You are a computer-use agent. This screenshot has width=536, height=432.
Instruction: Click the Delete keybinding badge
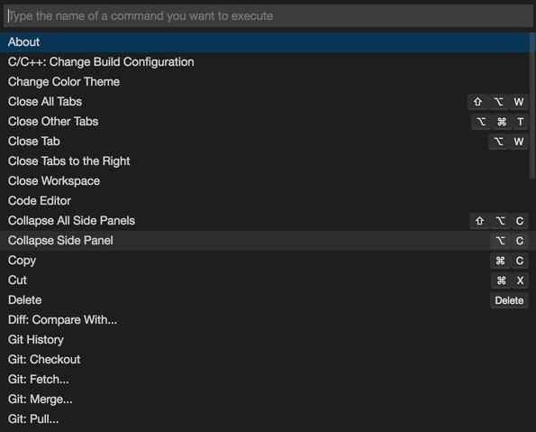click(509, 300)
